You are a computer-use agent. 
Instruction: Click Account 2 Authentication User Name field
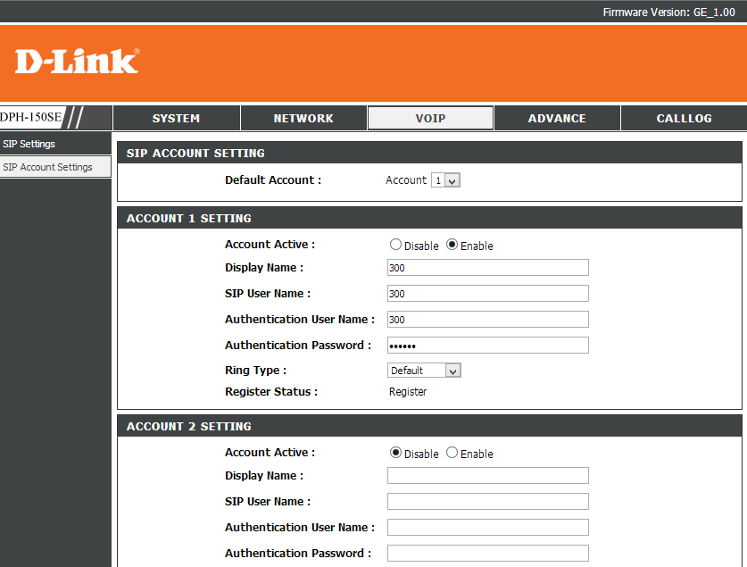[488, 528]
